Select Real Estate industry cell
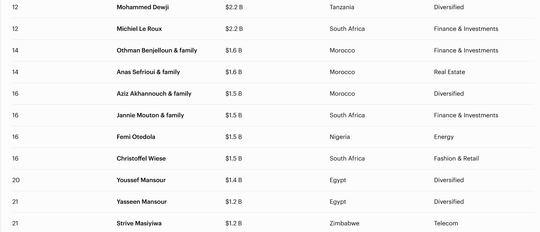540x232 pixels. tap(450, 72)
